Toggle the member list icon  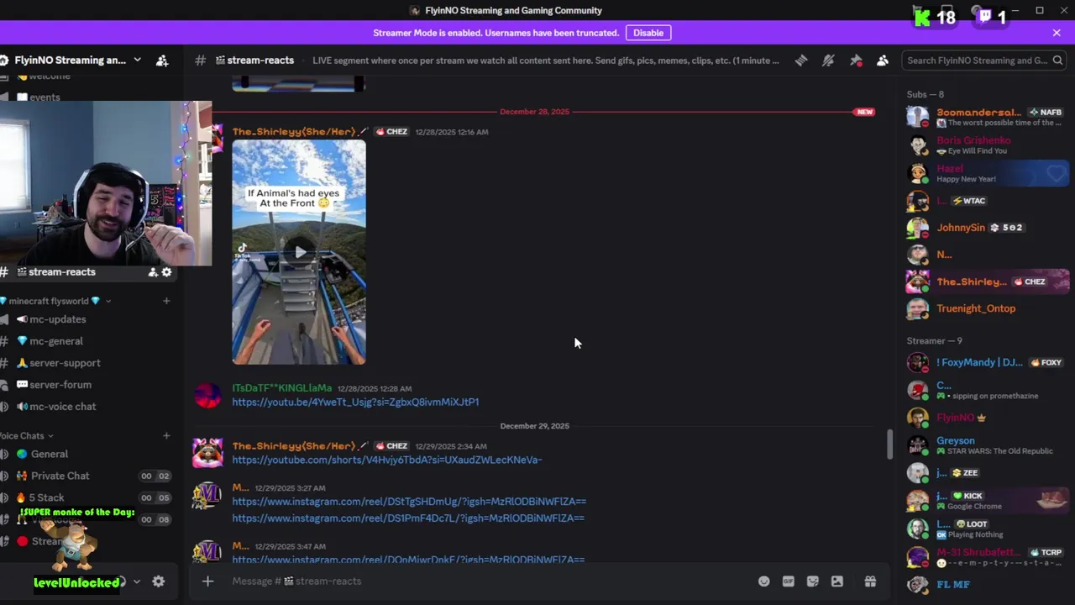(883, 60)
